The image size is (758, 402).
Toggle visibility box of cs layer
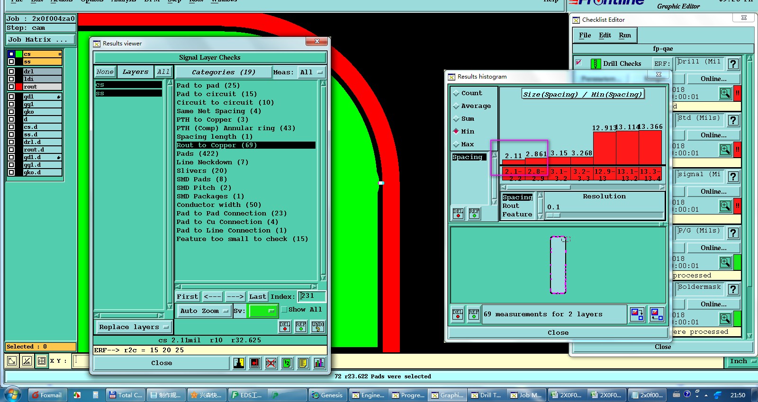coord(11,54)
